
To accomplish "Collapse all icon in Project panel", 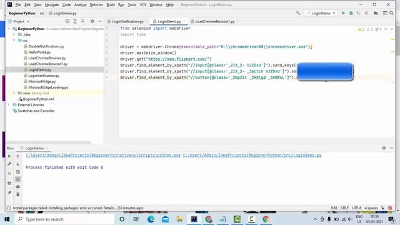I will pyautogui.click(x=82, y=21).
